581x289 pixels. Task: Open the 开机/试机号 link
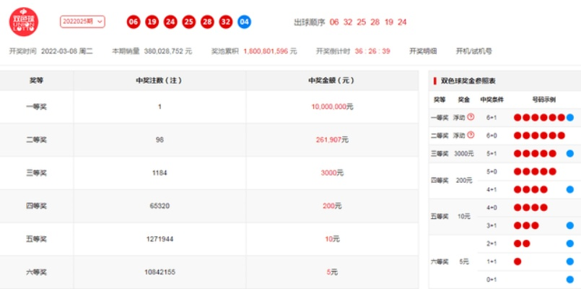[473, 51]
